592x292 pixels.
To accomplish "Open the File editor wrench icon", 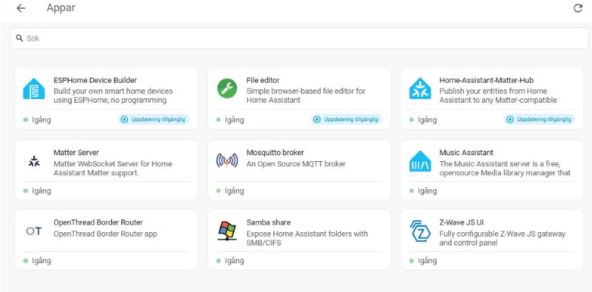I will pyautogui.click(x=227, y=89).
